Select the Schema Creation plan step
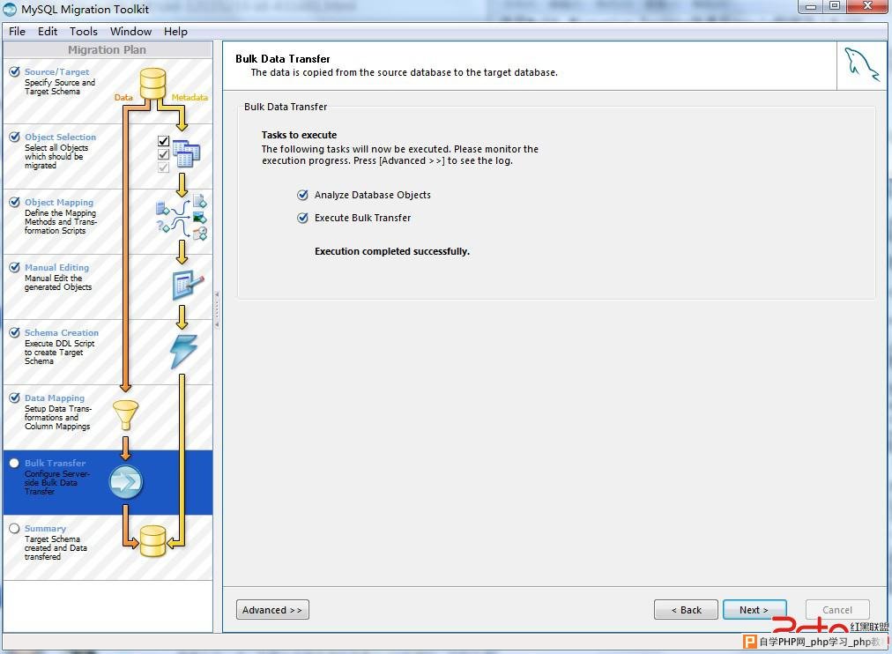Screen dimensions: 892x654 [108, 353]
